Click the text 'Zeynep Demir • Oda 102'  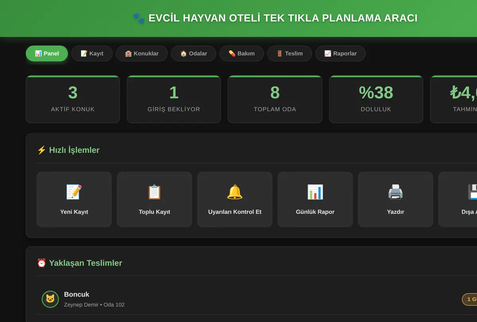click(94, 305)
